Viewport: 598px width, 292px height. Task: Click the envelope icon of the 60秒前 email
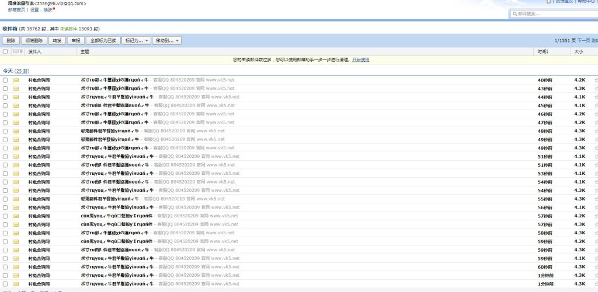pos(16,266)
